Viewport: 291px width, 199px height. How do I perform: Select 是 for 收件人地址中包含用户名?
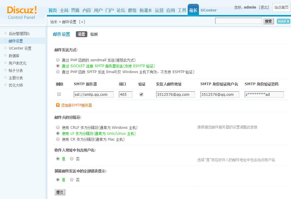[x=58, y=159]
